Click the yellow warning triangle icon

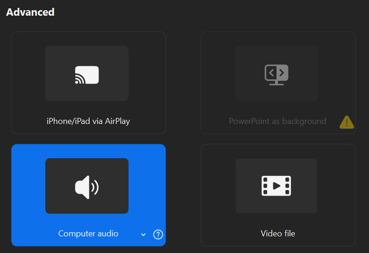(347, 122)
